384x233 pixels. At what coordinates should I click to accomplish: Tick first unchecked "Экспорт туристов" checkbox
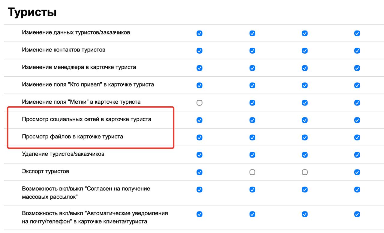(252, 172)
